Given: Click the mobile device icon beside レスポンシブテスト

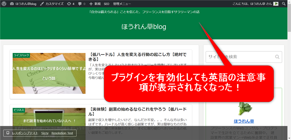Looking at the screenshot, I should (x=8, y=133).
